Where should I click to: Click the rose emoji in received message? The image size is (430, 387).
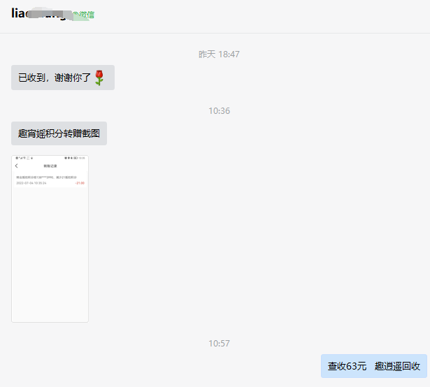coord(99,78)
